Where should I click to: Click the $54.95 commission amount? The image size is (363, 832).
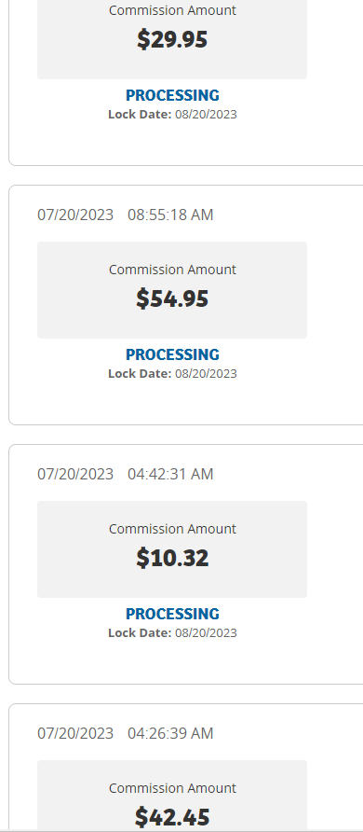coord(172,298)
